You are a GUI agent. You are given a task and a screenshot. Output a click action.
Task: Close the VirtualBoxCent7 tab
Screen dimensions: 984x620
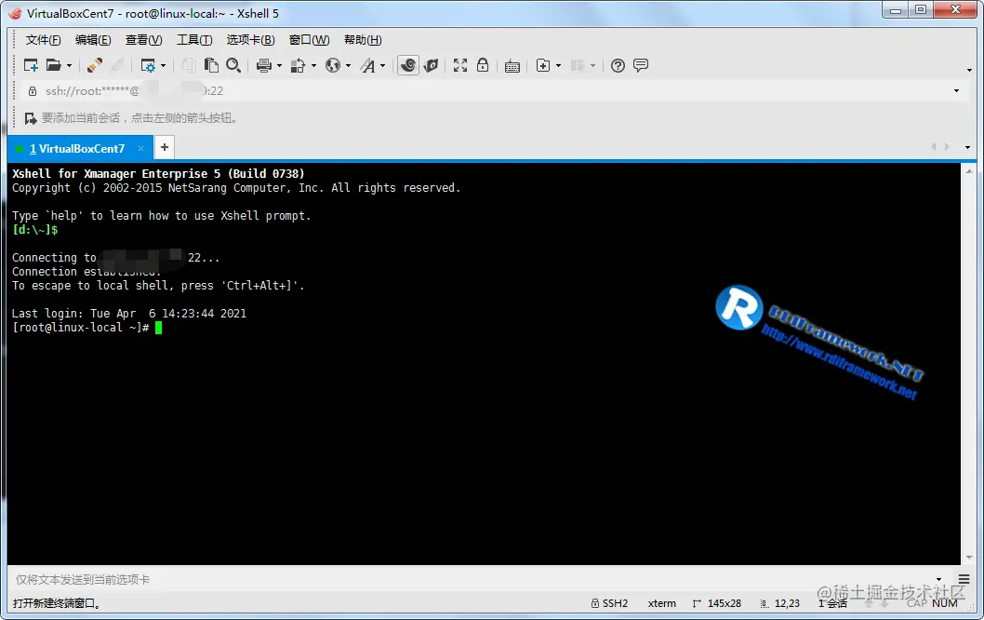tap(140, 149)
